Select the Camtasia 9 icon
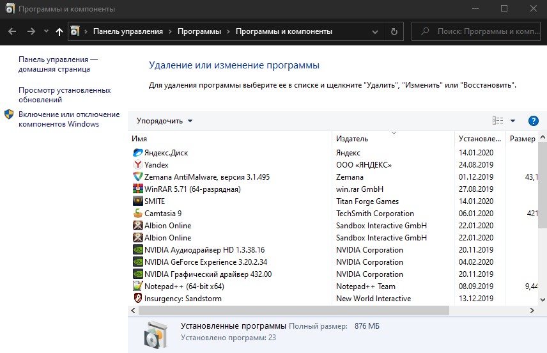The image size is (547, 353). pyautogui.click(x=138, y=213)
